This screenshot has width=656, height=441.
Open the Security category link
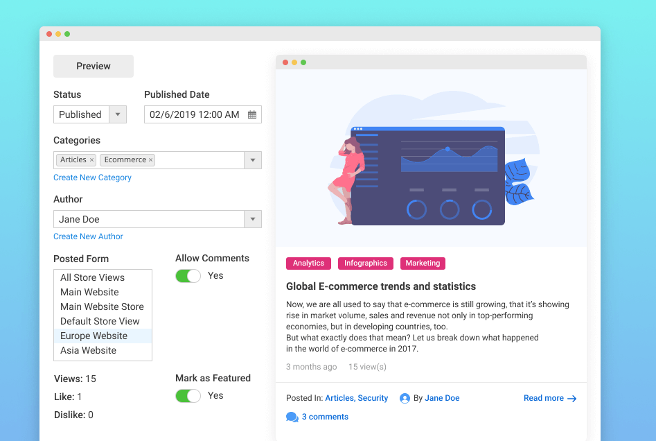pos(373,398)
